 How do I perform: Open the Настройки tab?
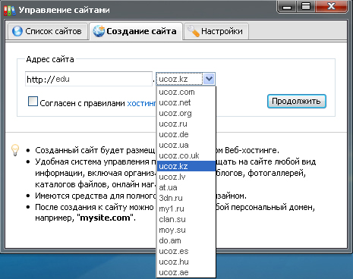click(216, 31)
